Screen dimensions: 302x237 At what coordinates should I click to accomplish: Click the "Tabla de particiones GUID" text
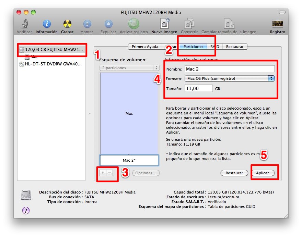coord(231,207)
